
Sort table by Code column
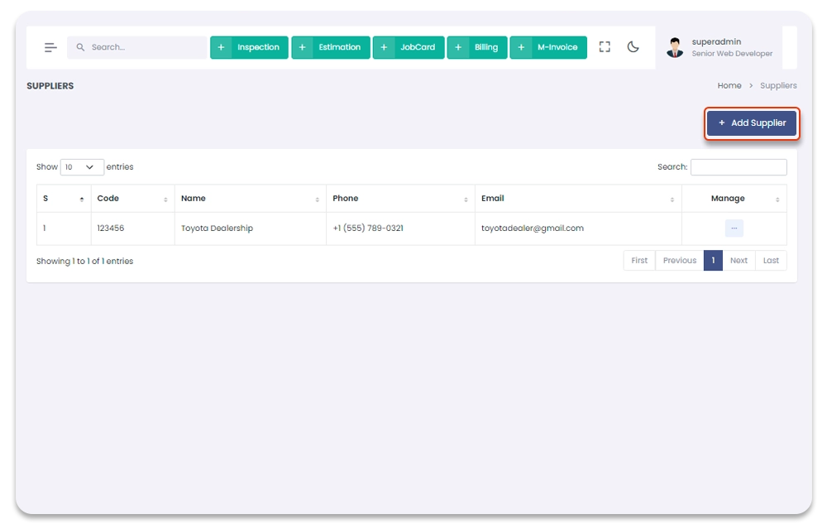pos(132,199)
